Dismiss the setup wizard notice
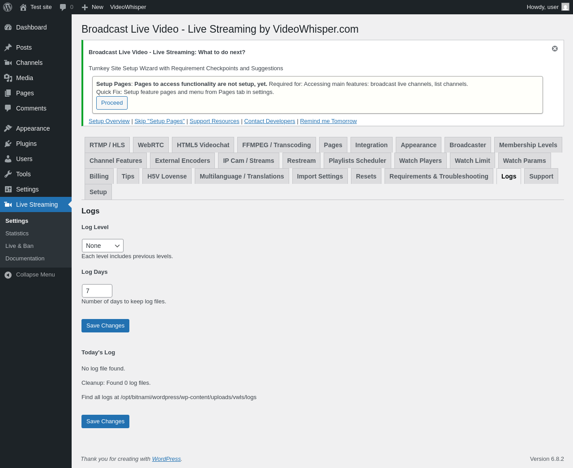Screen dimensions: 573x468 click(x=555, y=48)
